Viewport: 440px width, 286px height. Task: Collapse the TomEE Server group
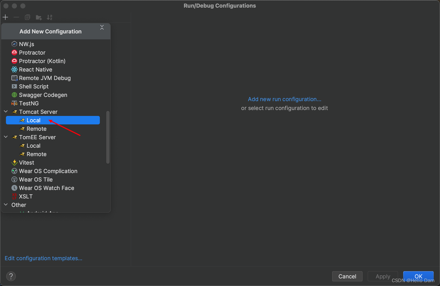click(x=6, y=137)
